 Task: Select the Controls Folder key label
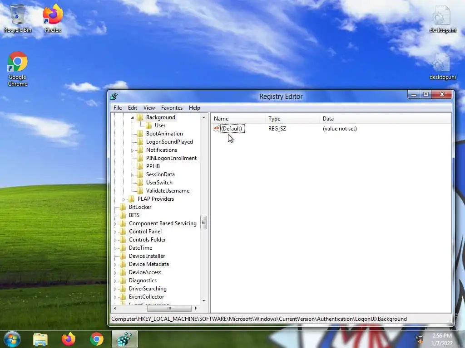(148, 240)
